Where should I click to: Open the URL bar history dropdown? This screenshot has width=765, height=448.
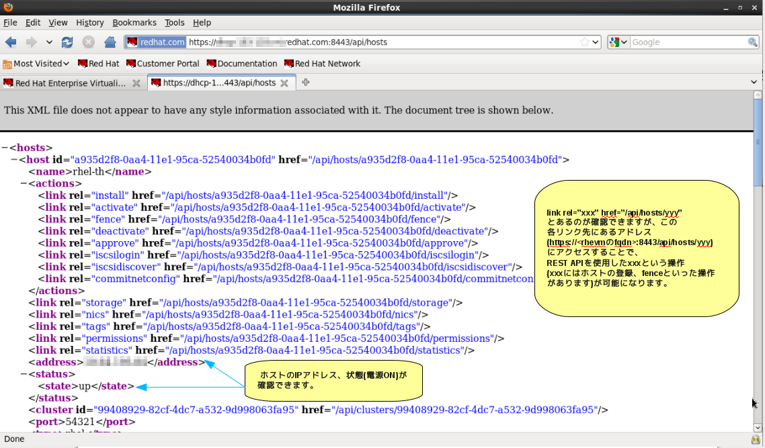point(595,42)
